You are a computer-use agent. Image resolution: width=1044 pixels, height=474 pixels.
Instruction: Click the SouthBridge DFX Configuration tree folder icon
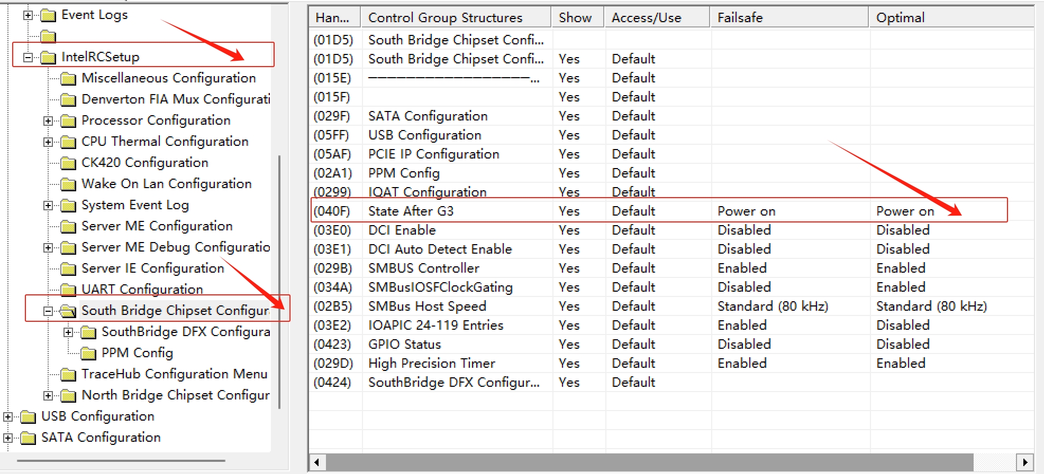tap(88, 332)
